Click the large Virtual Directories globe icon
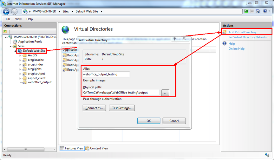Screen dimensions: 274x160 coord(65,29)
